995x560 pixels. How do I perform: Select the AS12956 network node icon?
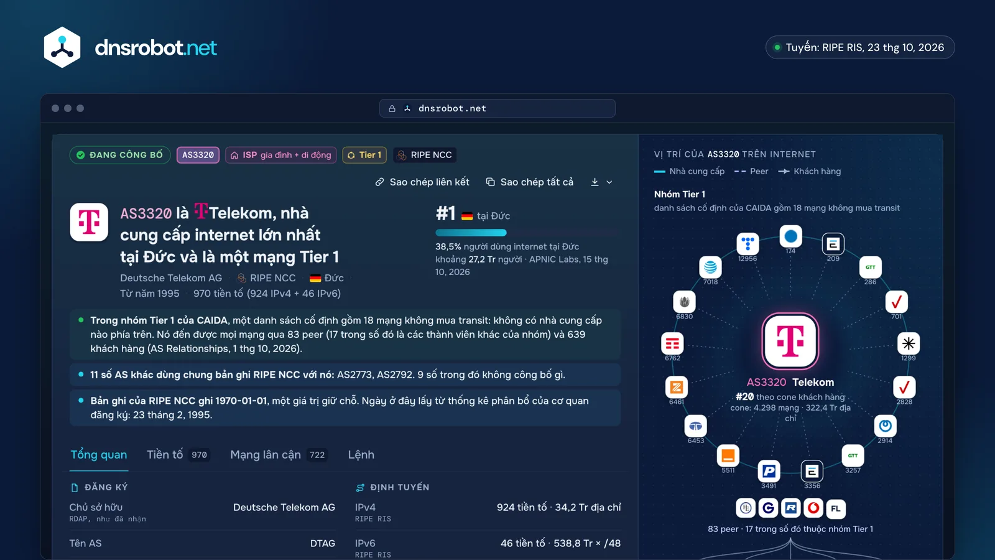[747, 243]
